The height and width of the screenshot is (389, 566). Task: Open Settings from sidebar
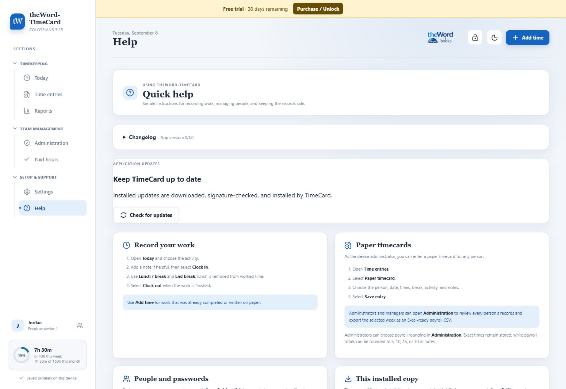[x=53, y=192]
